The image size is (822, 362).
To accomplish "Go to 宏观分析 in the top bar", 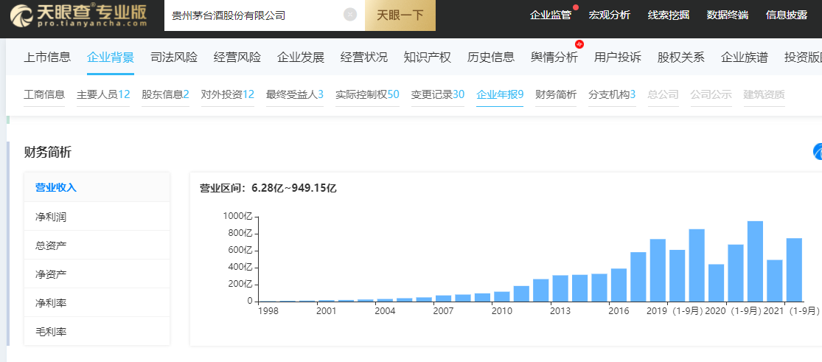I will [609, 15].
